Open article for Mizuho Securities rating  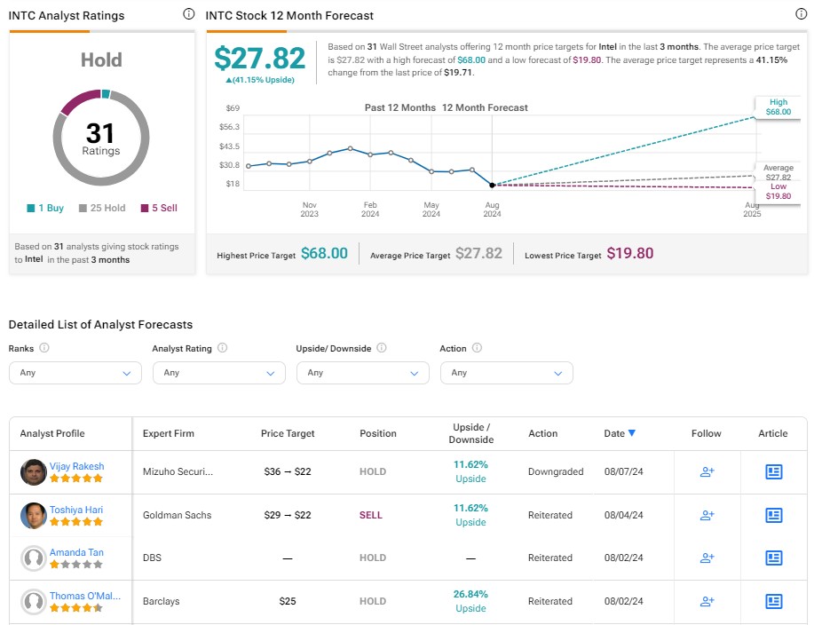pos(773,472)
